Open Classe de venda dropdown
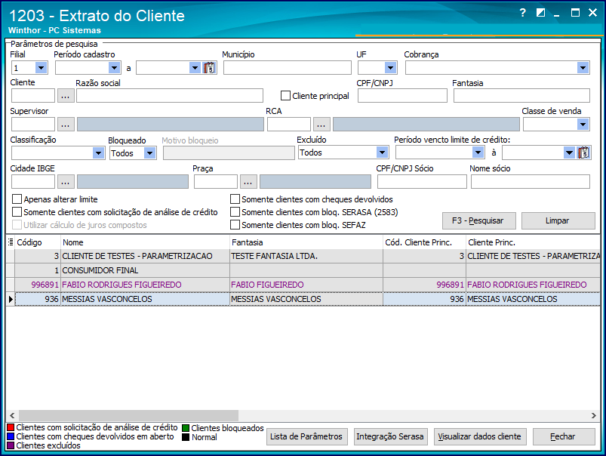The image size is (606, 456). point(583,125)
